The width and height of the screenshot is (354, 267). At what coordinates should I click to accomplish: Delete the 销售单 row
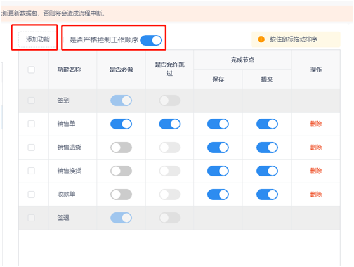316,124
